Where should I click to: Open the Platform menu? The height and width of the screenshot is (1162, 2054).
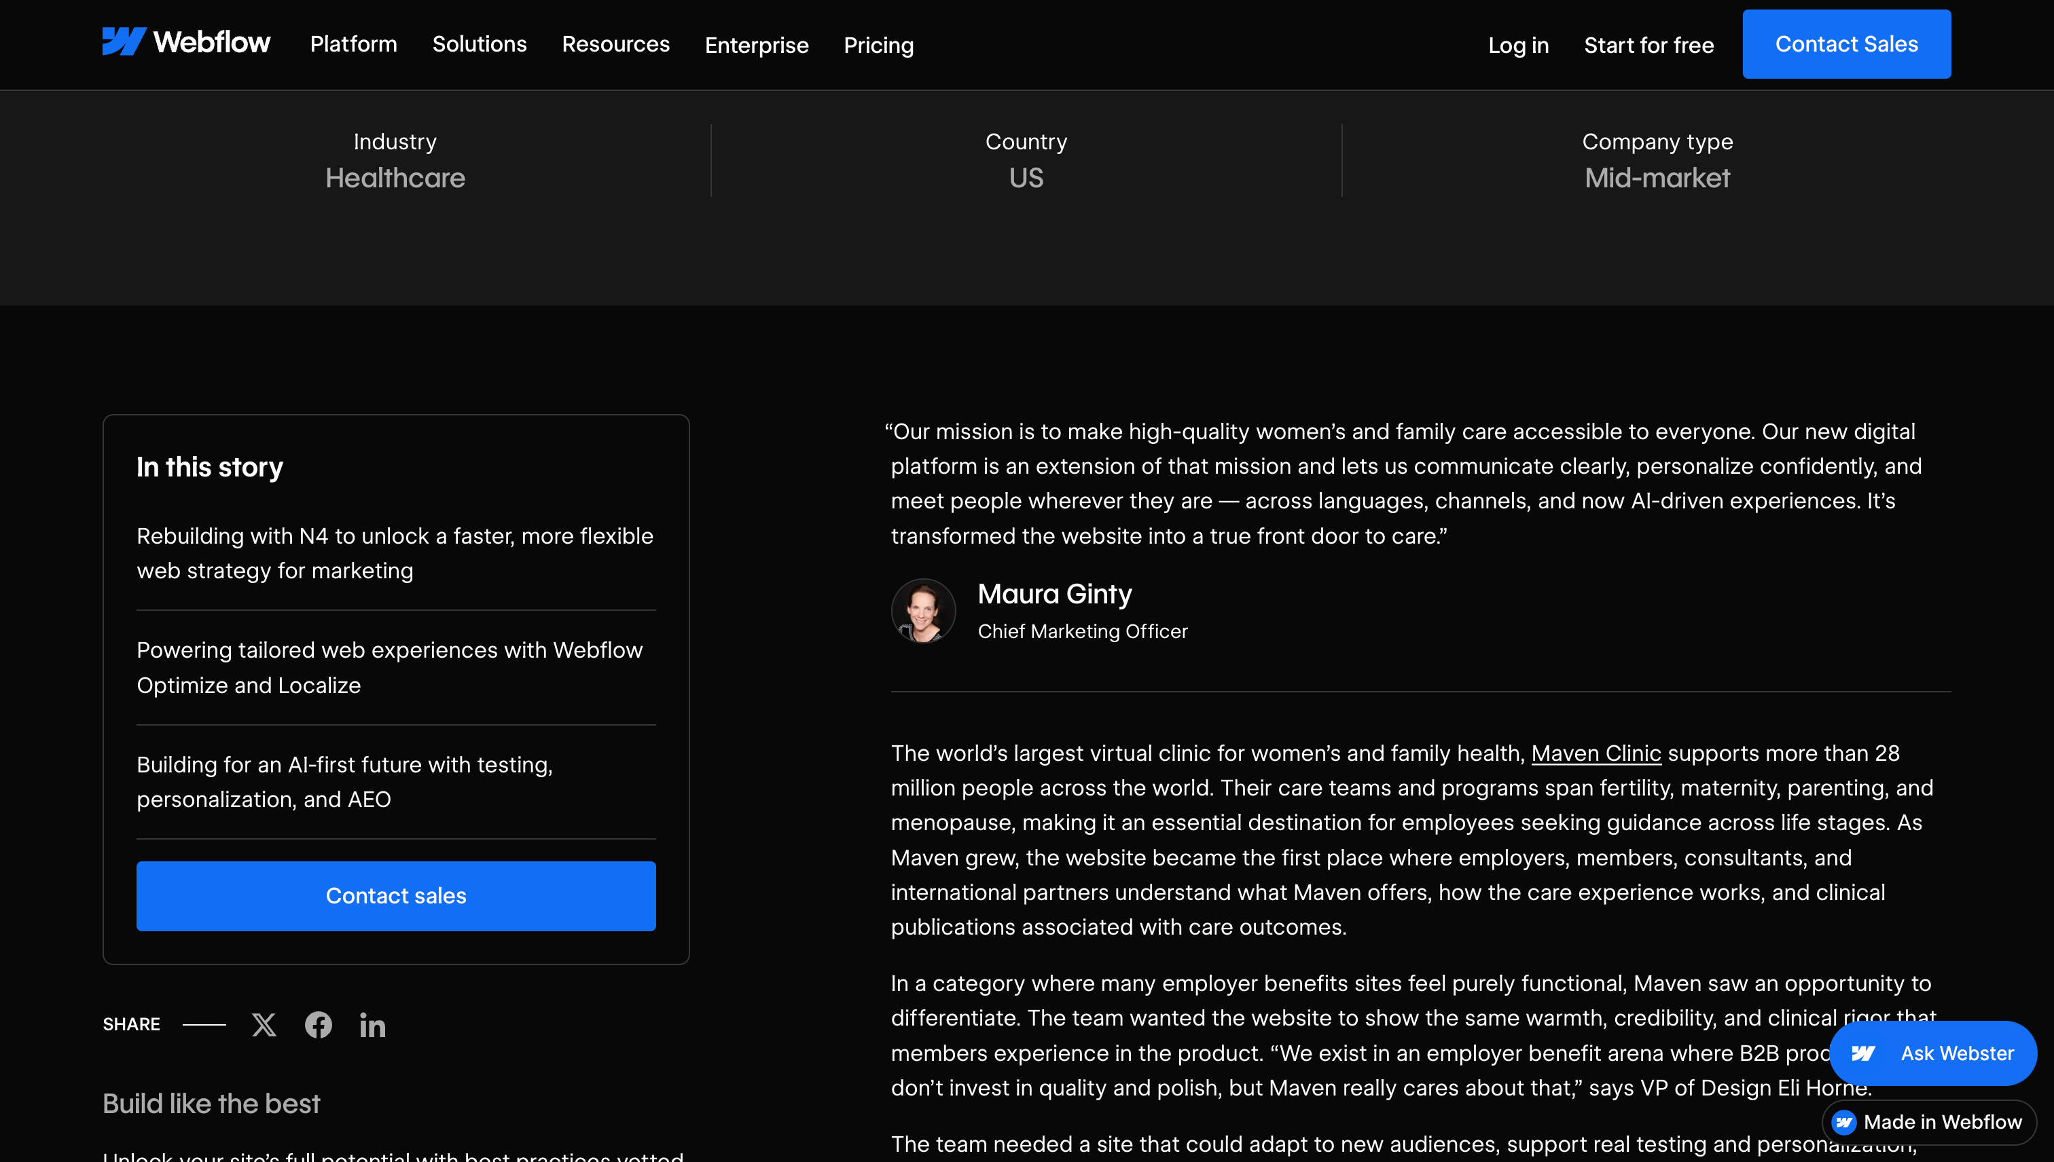[x=353, y=44]
